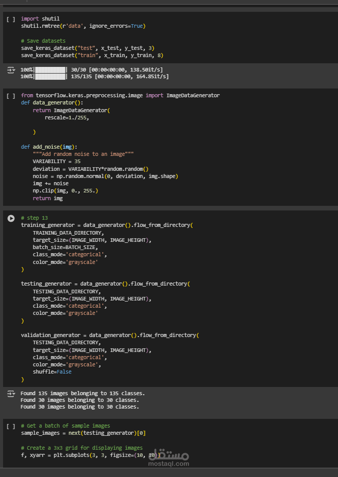
Task: Click the 'import shutil' line
Action: [40, 19]
